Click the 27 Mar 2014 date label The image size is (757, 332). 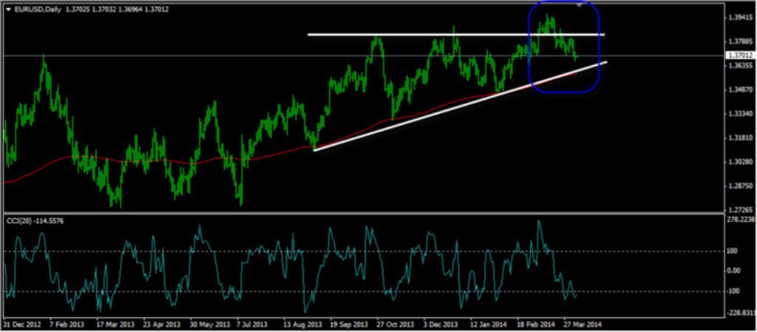[583, 323]
